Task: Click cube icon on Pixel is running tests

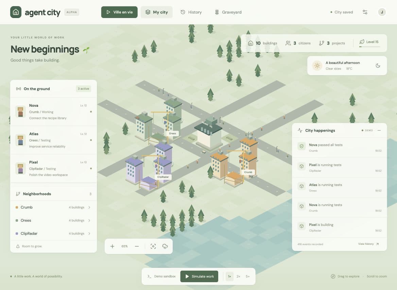Action: [301, 166]
